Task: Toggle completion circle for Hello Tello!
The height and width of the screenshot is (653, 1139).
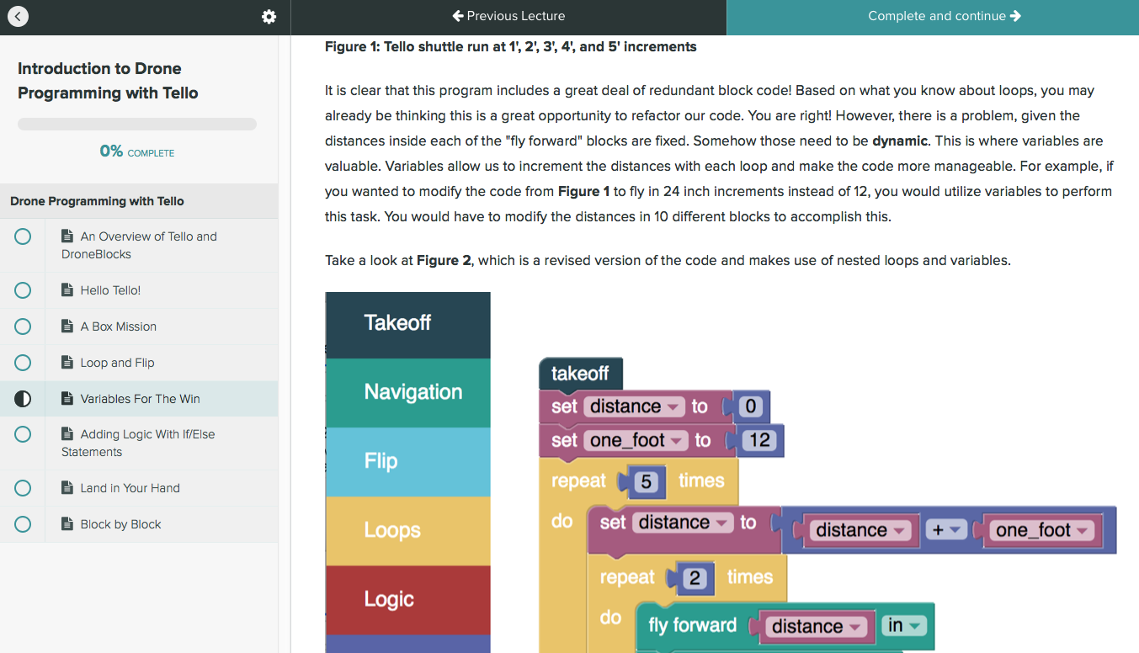Action: pyautogui.click(x=23, y=290)
